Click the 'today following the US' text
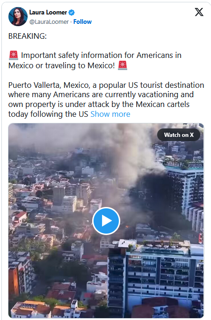This screenshot has height=320, width=211. 48,114
